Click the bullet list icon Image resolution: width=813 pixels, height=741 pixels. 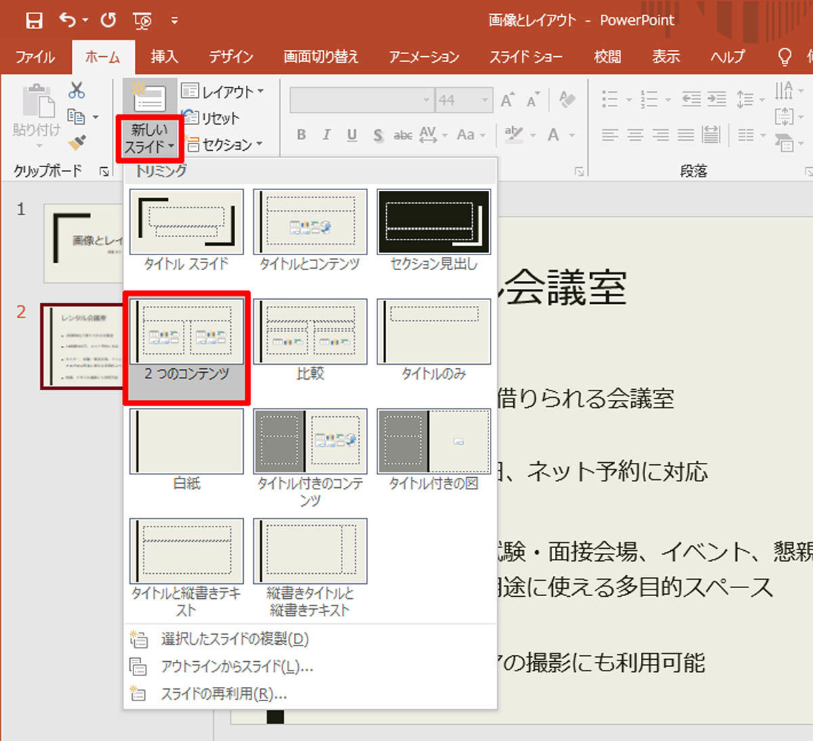[610, 99]
